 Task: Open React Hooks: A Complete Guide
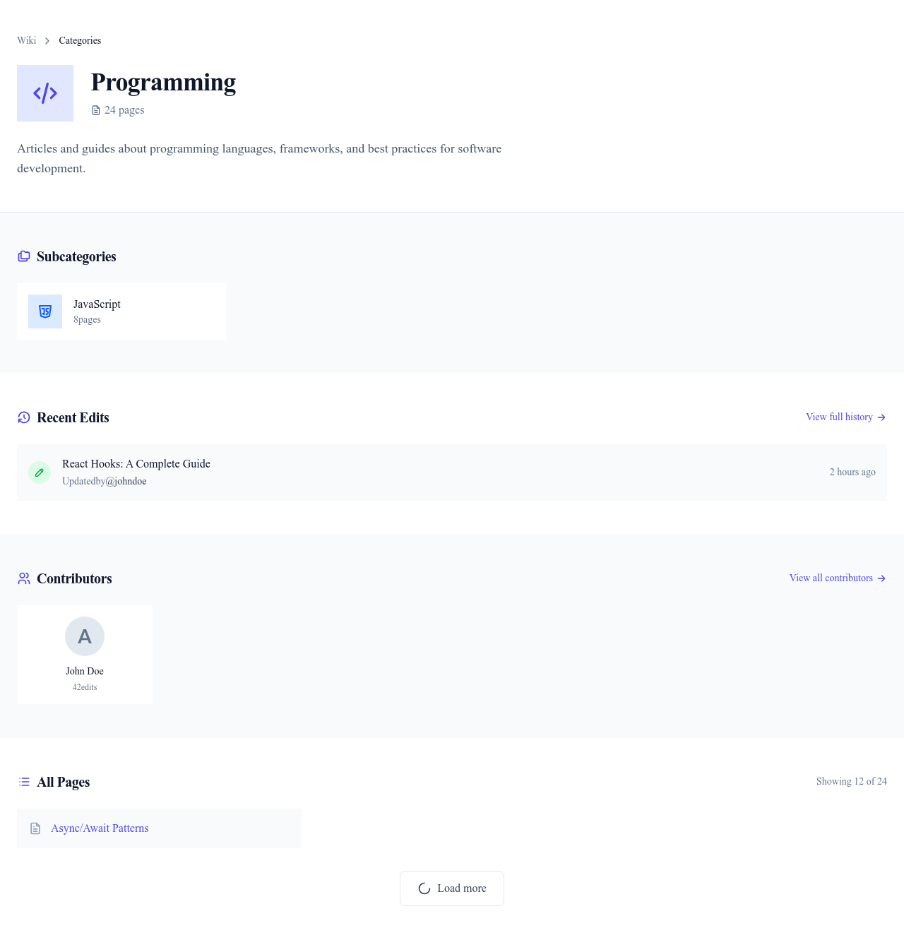pyautogui.click(x=136, y=464)
